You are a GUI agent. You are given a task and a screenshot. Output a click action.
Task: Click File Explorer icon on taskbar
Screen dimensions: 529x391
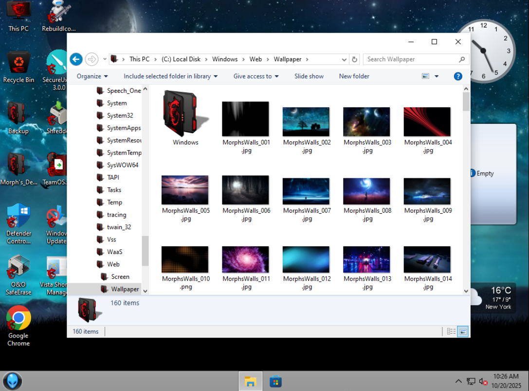pyautogui.click(x=250, y=381)
